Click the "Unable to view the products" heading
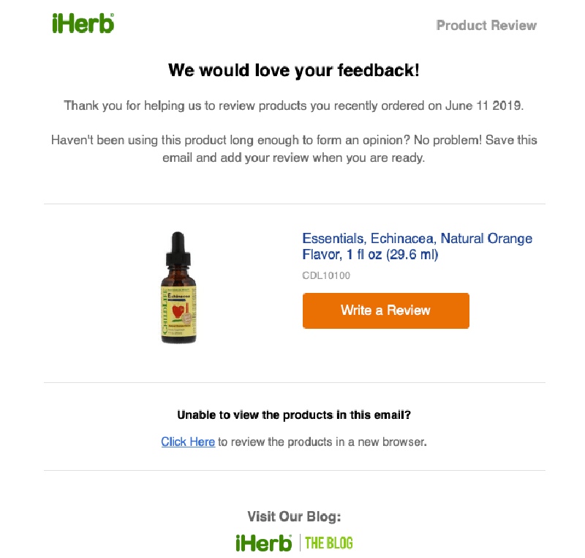Image resolution: width=585 pixels, height=558 pixels. (294, 415)
